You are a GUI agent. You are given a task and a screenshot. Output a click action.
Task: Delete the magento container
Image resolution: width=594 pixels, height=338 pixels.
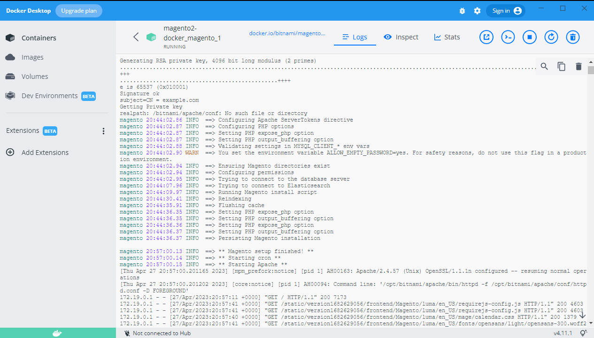click(x=572, y=37)
